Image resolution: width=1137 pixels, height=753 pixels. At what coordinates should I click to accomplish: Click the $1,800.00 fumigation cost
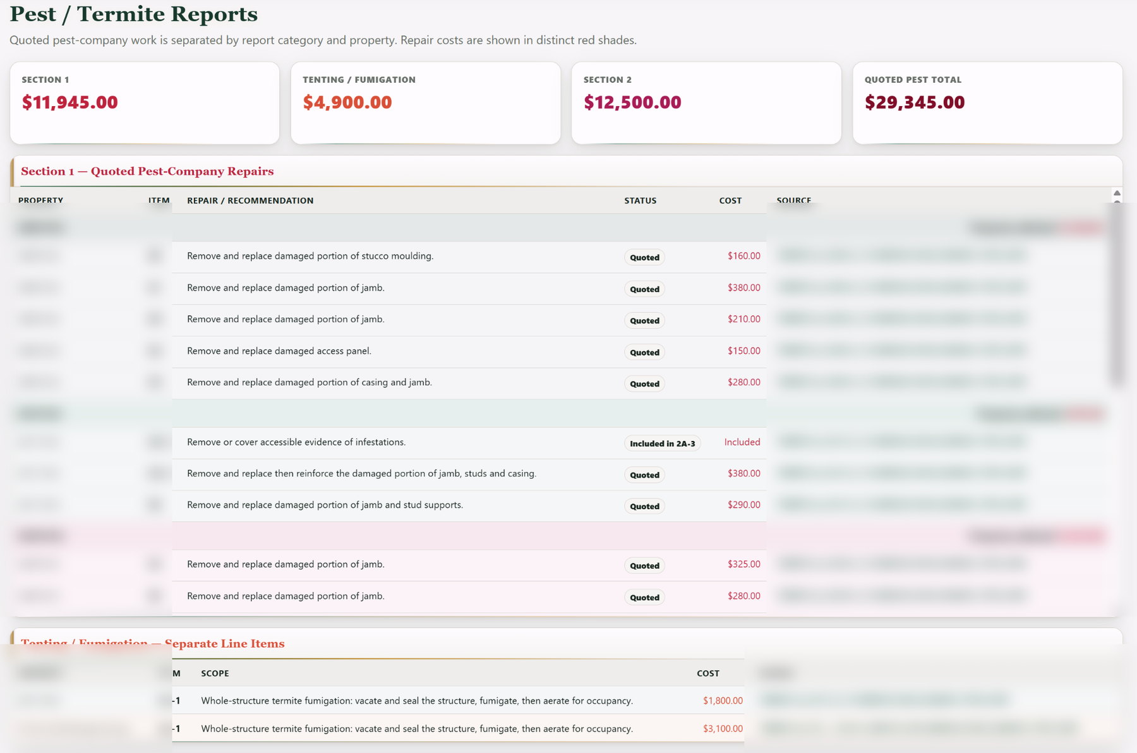[x=723, y=701]
